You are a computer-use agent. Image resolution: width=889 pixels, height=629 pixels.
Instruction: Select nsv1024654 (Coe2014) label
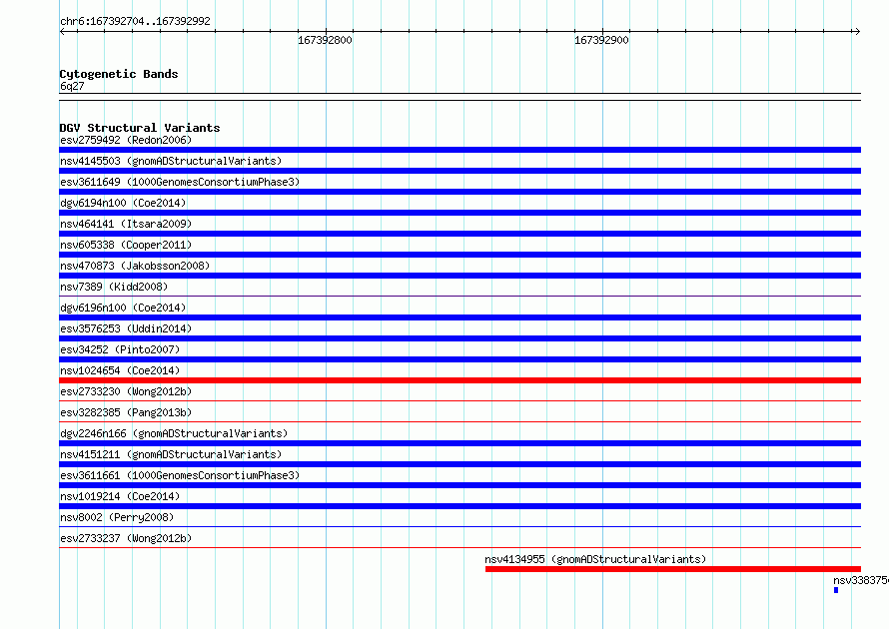120,370
